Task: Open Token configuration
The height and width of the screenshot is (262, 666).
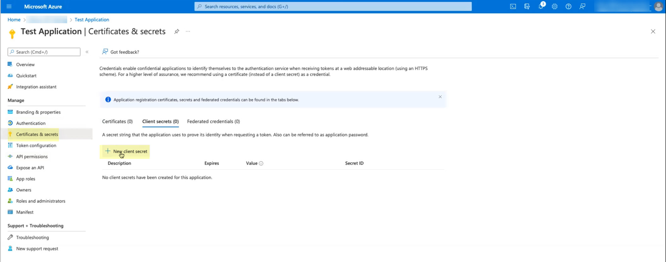Action: [36, 146]
